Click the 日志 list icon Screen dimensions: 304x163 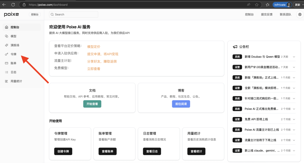click(7, 72)
